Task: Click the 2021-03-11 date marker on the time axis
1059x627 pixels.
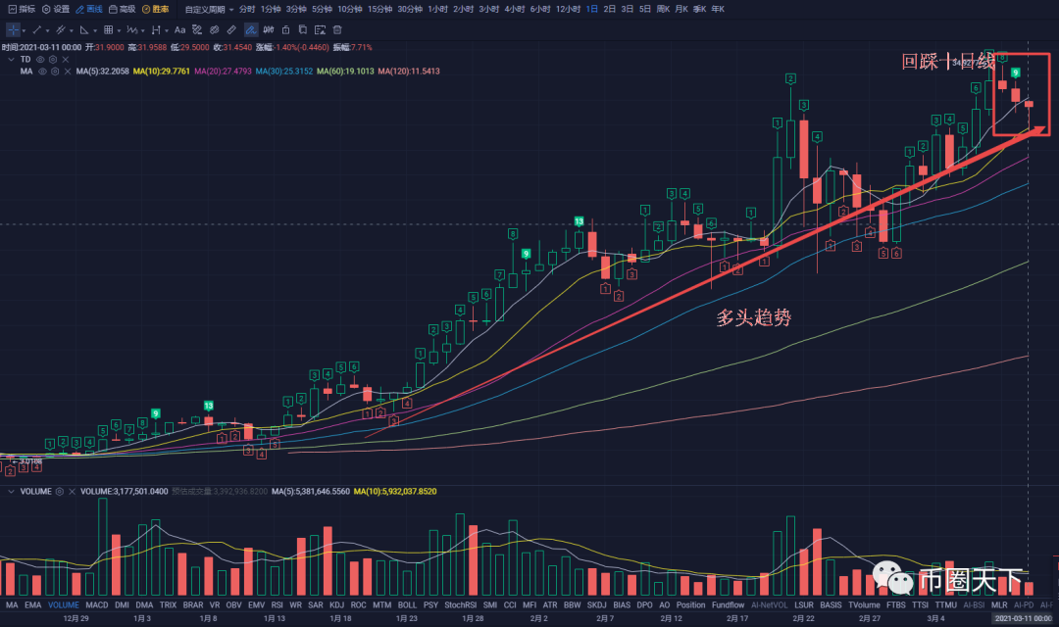Action: tap(1025, 619)
